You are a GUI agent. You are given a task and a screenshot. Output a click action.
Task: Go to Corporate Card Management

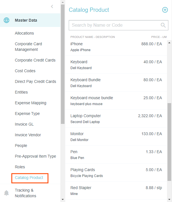(x=28, y=47)
